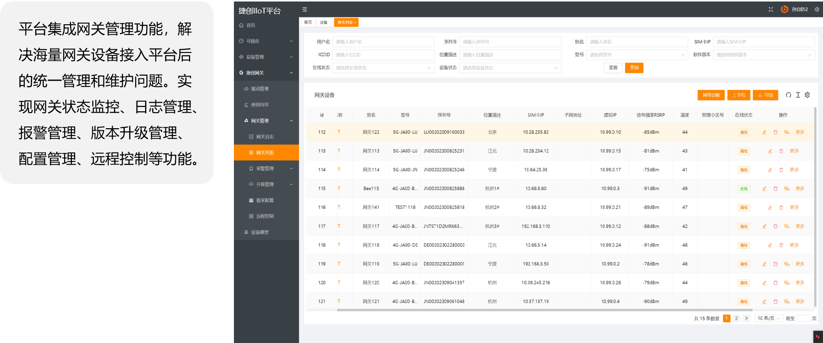Click the refresh icon above the gateway table
This screenshot has width=823, height=343.
[788, 95]
